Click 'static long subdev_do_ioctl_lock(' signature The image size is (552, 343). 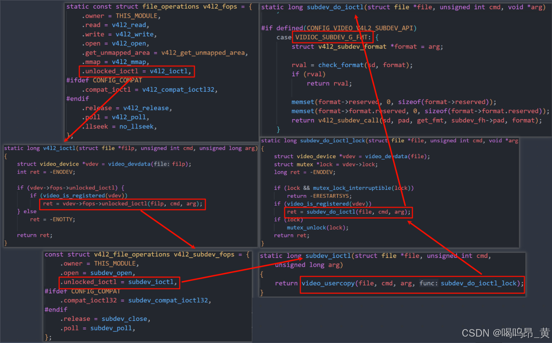389,140
